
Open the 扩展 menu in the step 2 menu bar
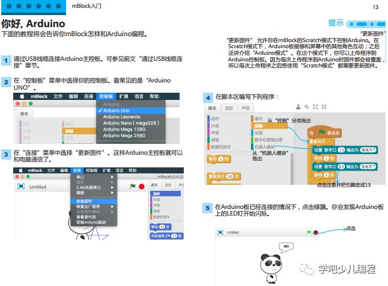[124, 96]
